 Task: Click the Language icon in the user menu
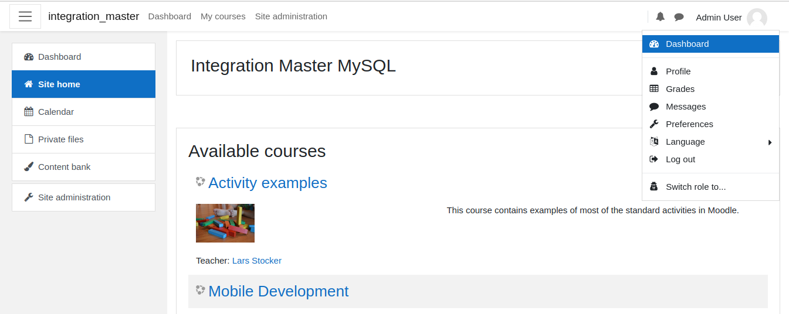tap(654, 142)
